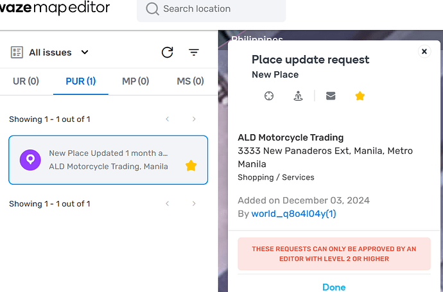Screen dimensions: 443x292
Task: Open user world_q8o4l04y profile link
Action: click(293, 214)
